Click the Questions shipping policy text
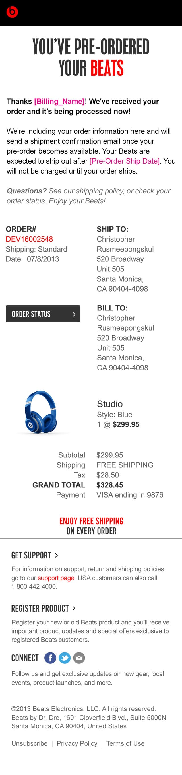 click(x=88, y=196)
